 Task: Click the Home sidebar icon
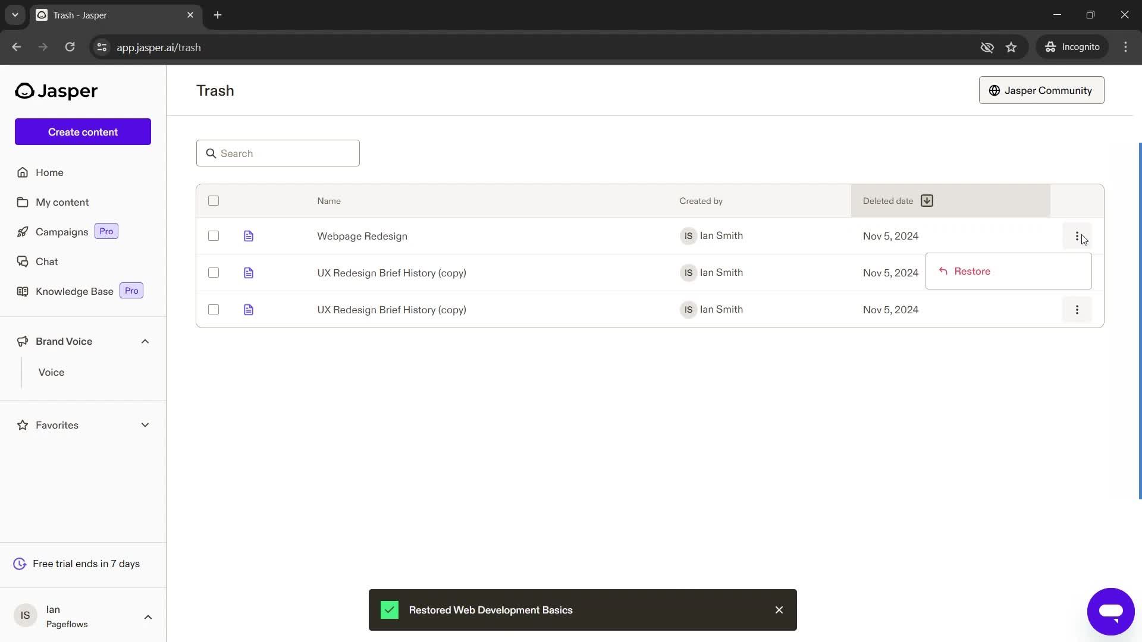pyautogui.click(x=22, y=172)
